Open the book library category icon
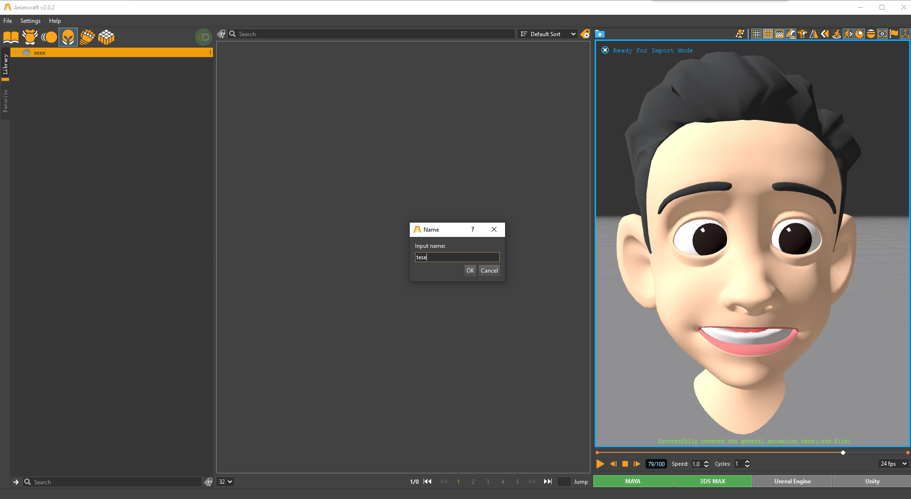 pyautogui.click(x=11, y=37)
